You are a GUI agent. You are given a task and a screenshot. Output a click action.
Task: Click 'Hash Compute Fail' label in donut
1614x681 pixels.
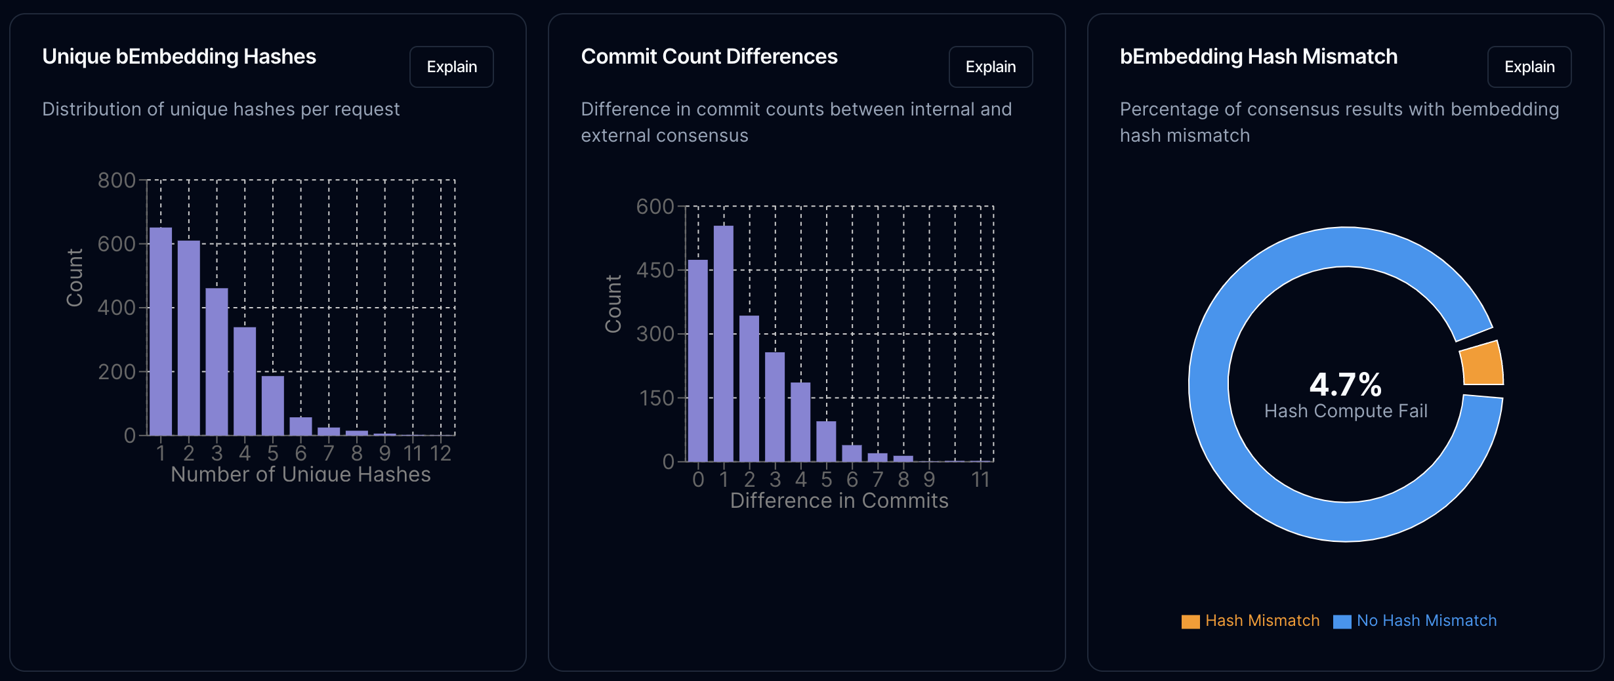pyautogui.click(x=1346, y=411)
